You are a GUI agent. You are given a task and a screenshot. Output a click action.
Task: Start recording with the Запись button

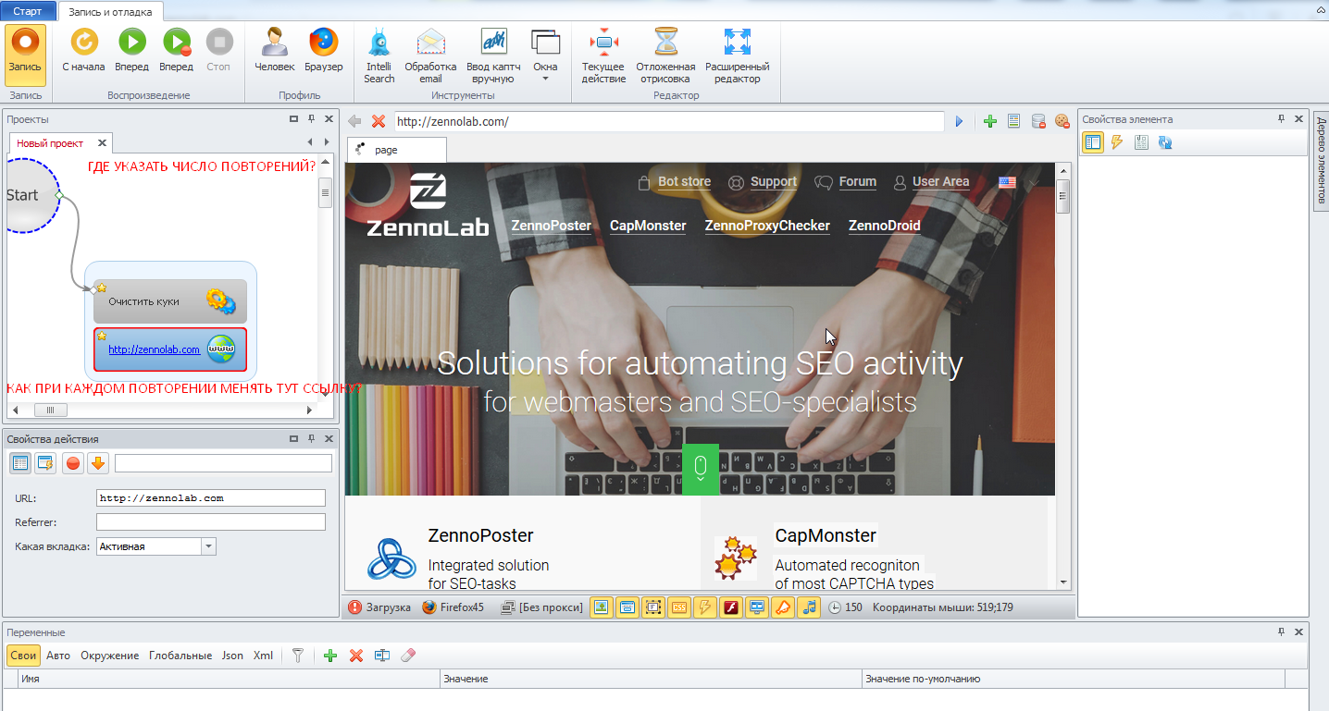[25, 55]
